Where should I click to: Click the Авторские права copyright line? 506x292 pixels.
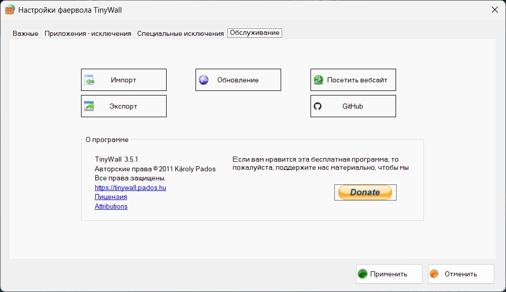155,169
